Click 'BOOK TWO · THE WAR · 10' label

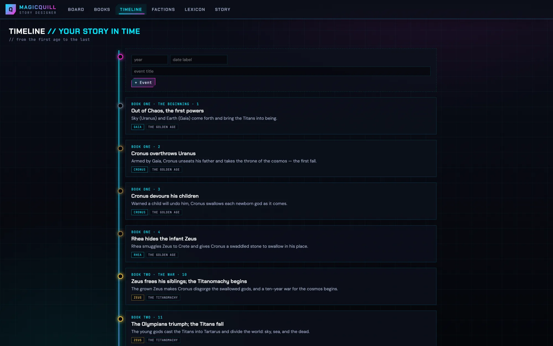pyautogui.click(x=159, y=275)
